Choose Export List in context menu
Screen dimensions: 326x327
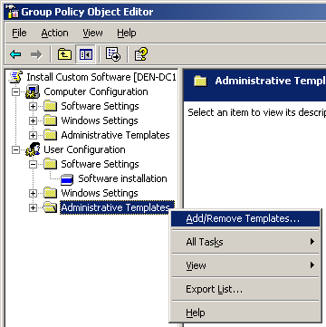coord(245,289)
